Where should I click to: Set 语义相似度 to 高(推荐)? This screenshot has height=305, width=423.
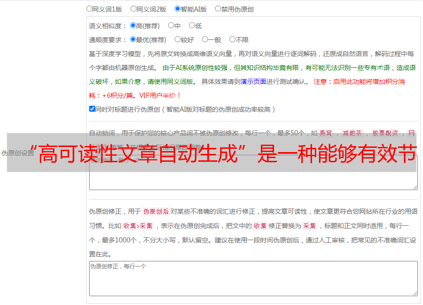pyautogui.click(x=133, y=25)
